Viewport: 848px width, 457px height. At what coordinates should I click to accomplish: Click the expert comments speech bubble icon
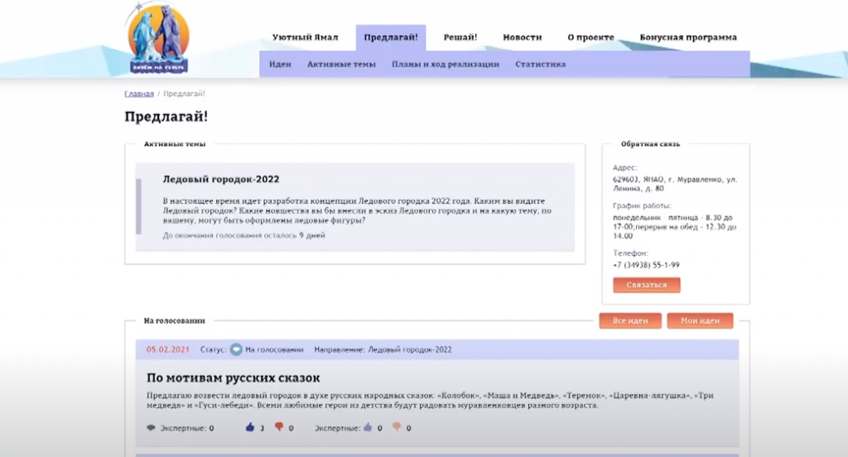[x=151, y=429]
